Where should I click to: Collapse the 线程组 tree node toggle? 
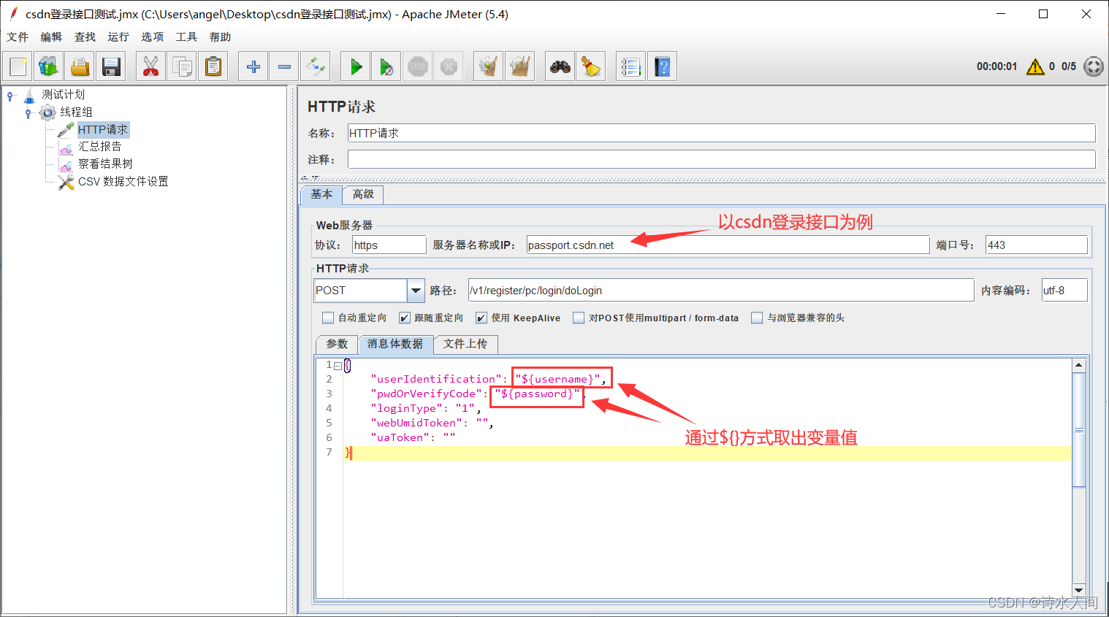coord(28,112)
